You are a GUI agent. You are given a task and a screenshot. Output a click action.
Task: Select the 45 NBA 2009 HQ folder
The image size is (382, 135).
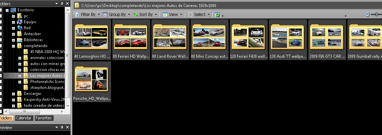click(x=47, y=51)
